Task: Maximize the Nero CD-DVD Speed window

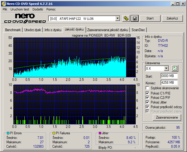Action: pos(178,4)
